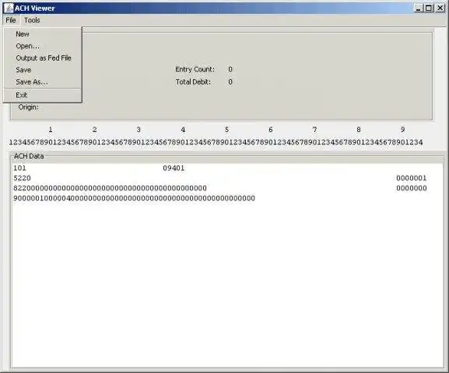Click the 0000001 value on 5220 row
The width and height of the screenshot is (449, 373).
point(412,178)
